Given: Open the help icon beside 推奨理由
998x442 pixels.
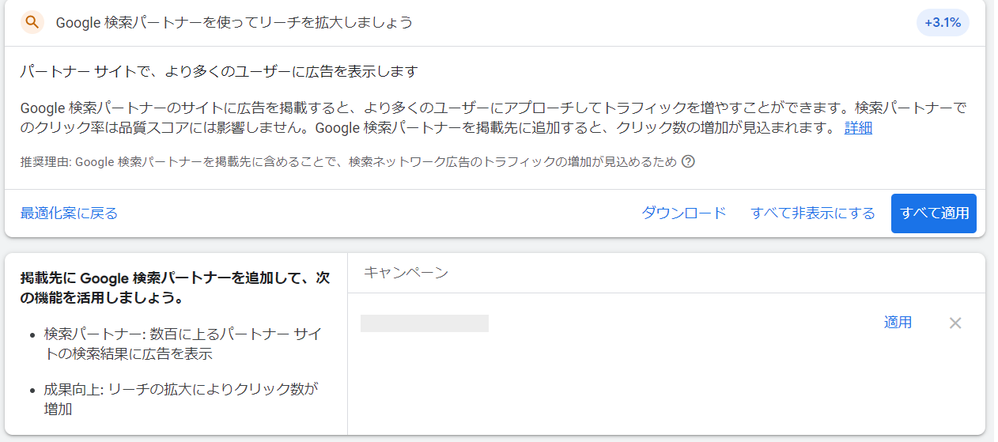Looking at the screenshot, I should click(688, 161).
